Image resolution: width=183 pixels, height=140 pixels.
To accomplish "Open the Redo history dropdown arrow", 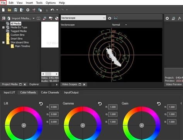I will 67,10.
